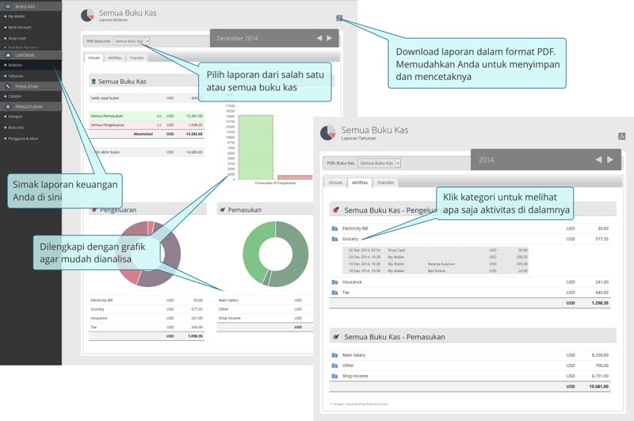
Task: Click pie-chart logo in monthly report header
Action: pos(87,15)
